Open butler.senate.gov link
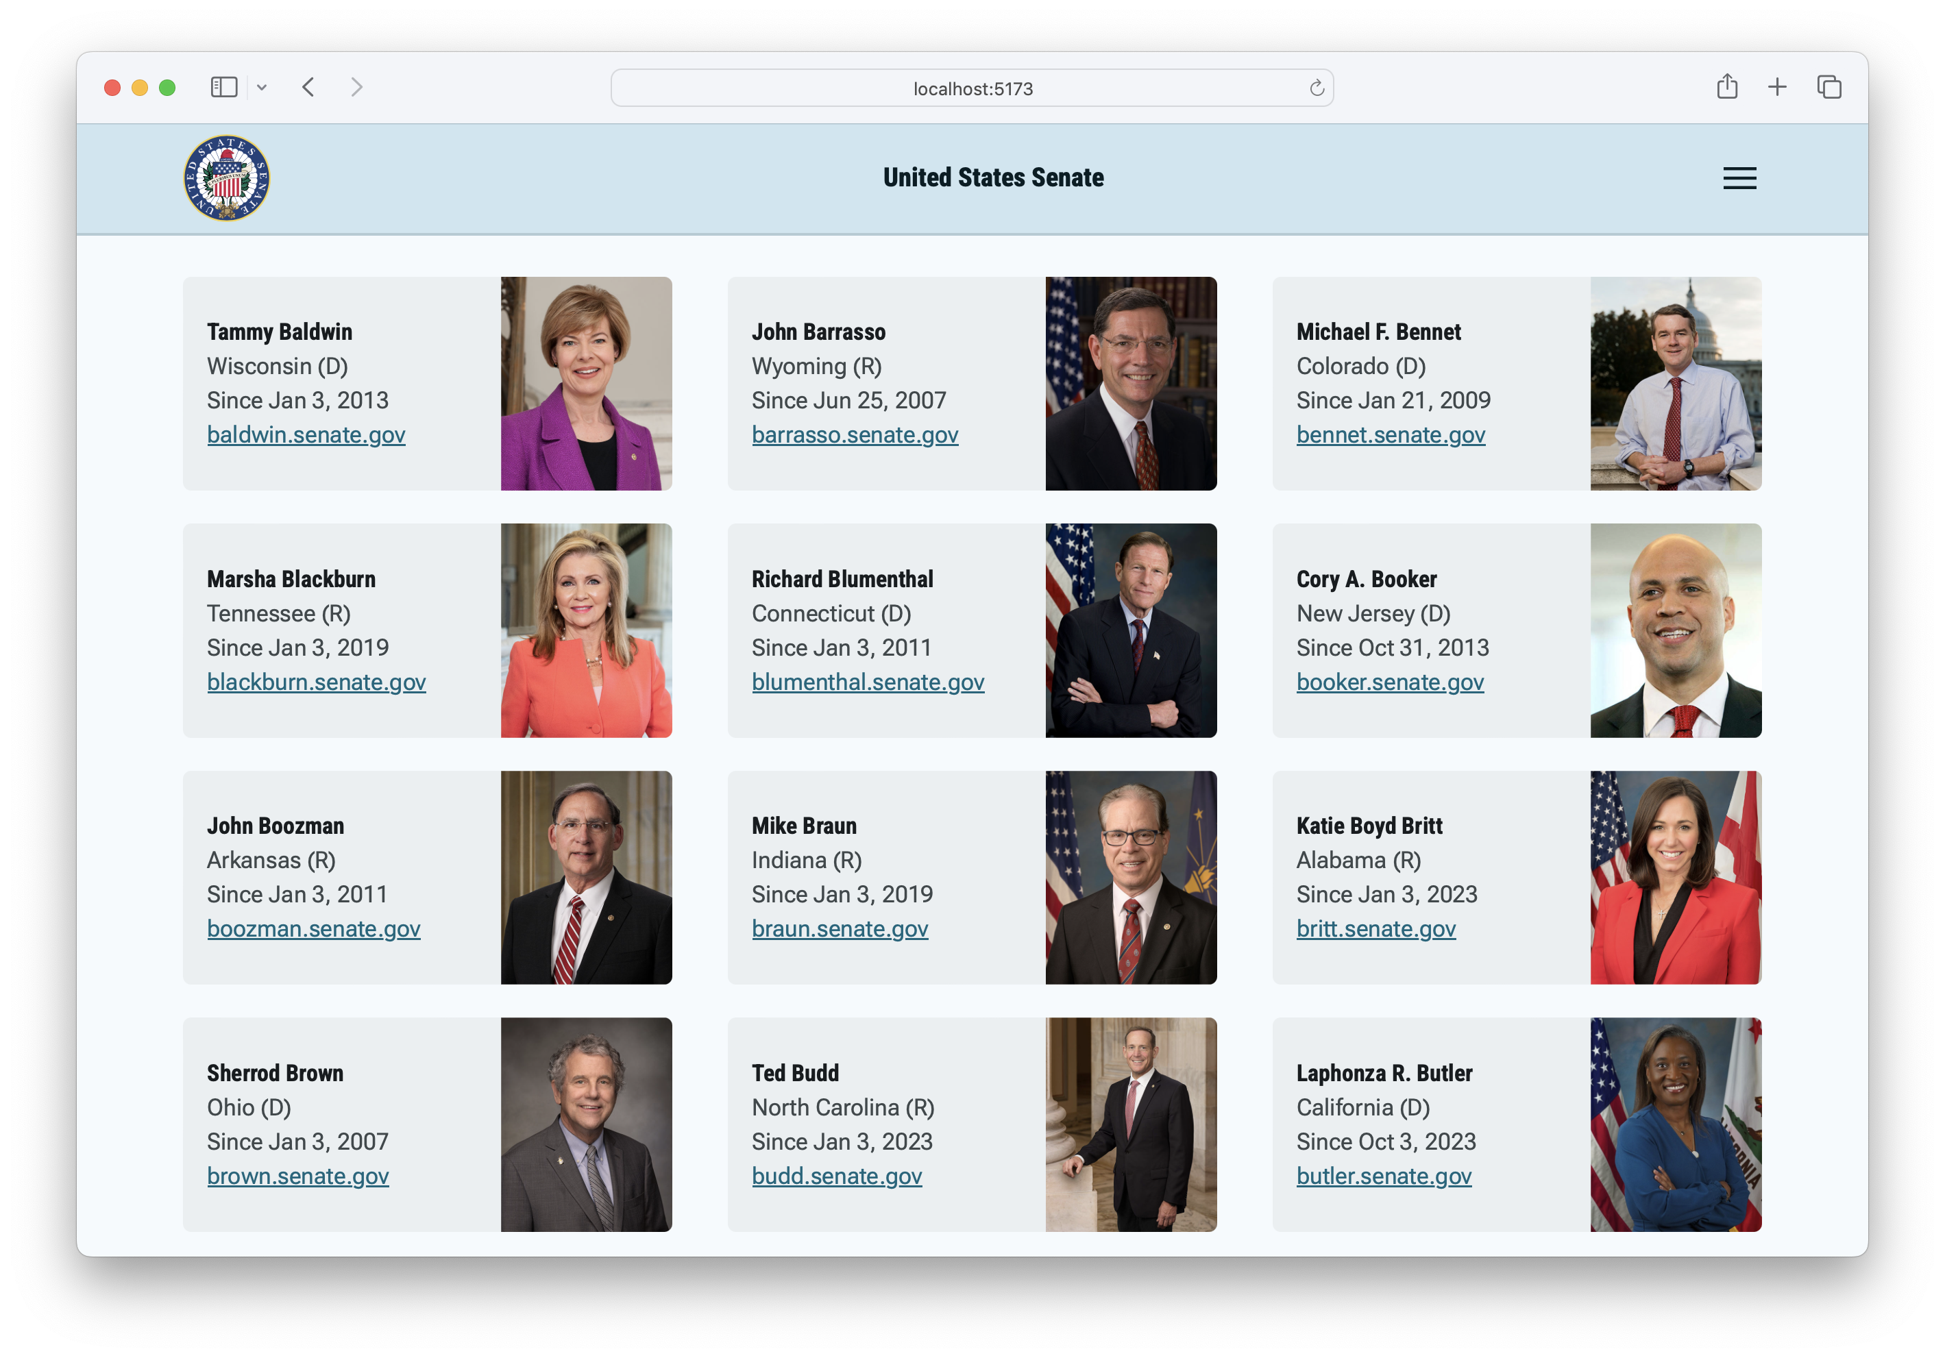This screenshot has width=1945, height=1358. [x=1383, y=1176]
